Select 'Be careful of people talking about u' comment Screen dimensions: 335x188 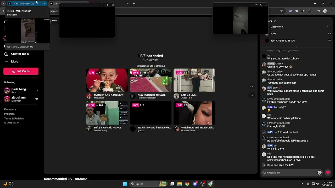[x=288, y=141]
